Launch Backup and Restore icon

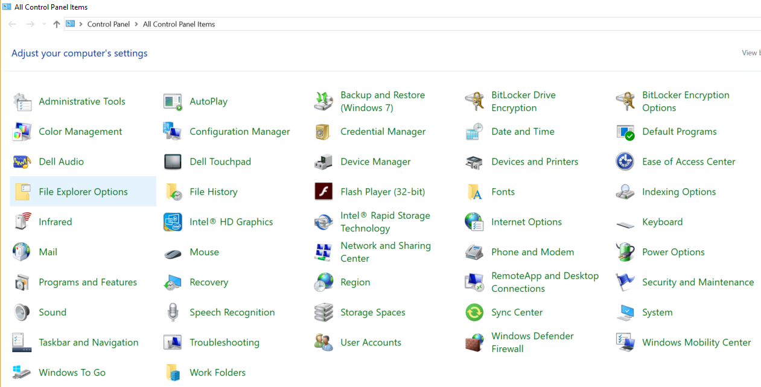324,102
